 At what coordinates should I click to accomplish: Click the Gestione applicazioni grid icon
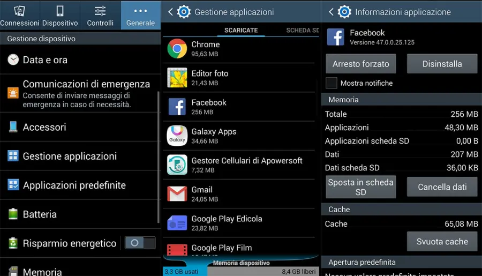pos(13,156)
